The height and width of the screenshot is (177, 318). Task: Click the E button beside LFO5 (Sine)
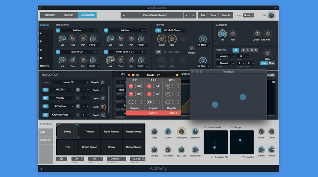(x=78, y=106)
